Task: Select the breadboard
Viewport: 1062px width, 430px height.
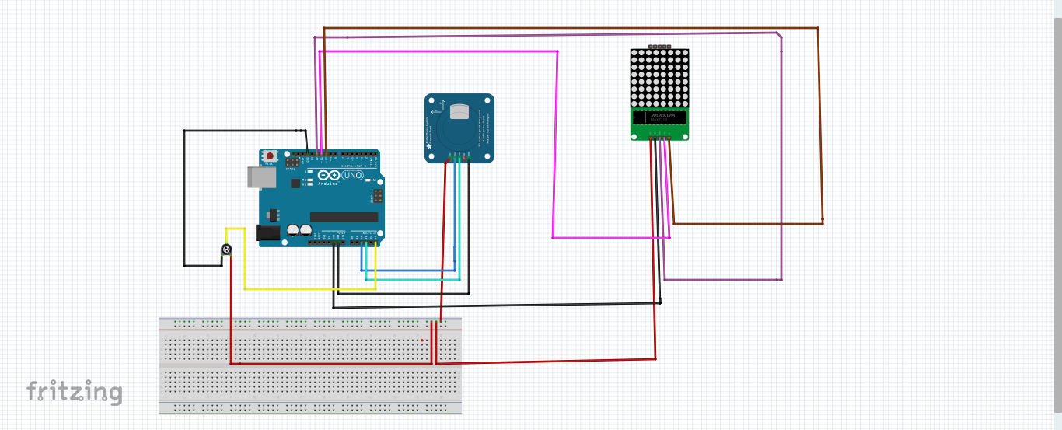Action: coord(310,365)
